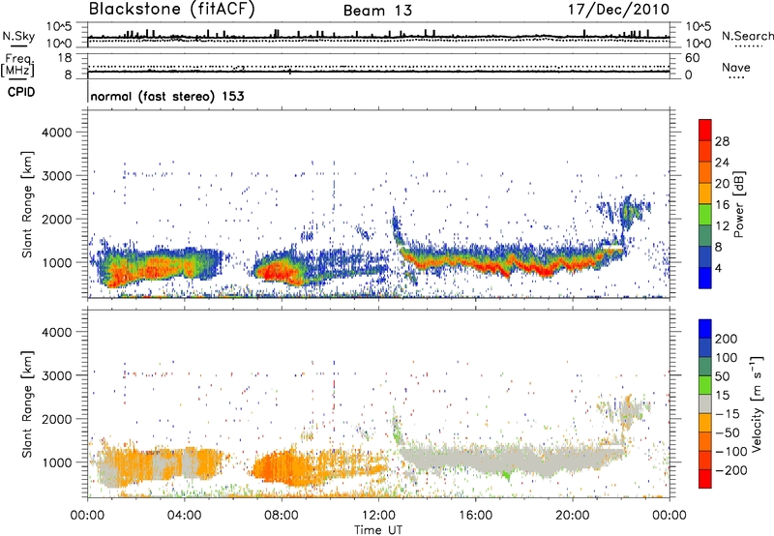This screenshot has height=536, width=774.
Task: Click the "4" label on Power color bar
Action: coord(719,268)
